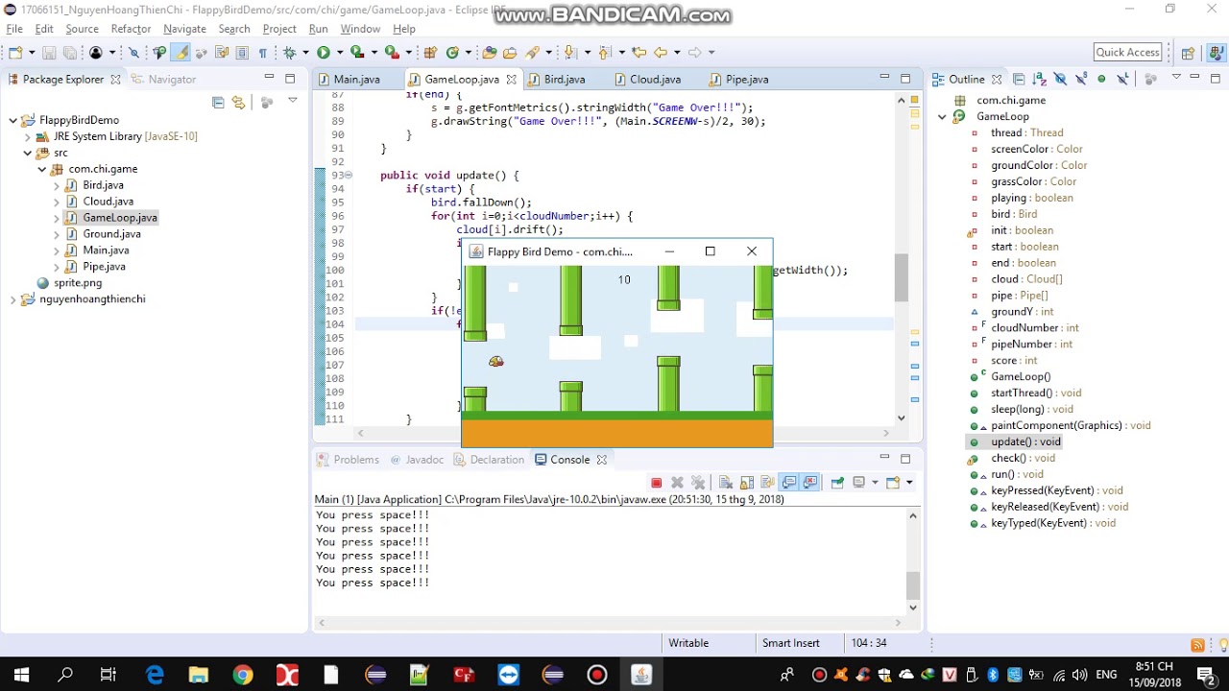This screenshot has width=1229, height=691.
Task: Click the Back navigation yellow arrow
Action: click(x=661, y=52)
